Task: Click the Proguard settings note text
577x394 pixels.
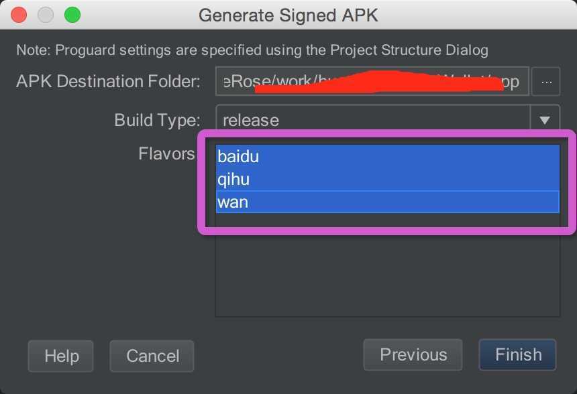Action: [252, 50]
